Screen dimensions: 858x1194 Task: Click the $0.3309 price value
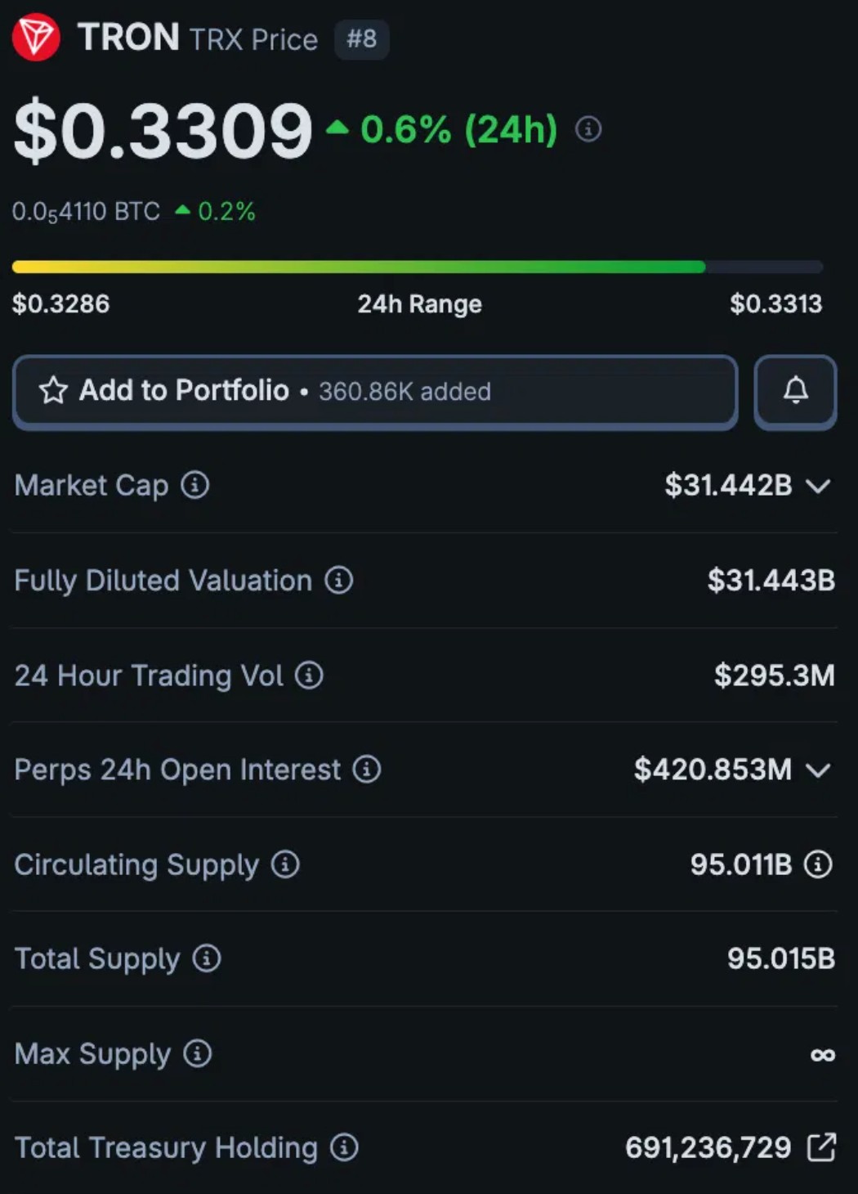point(163,130)
